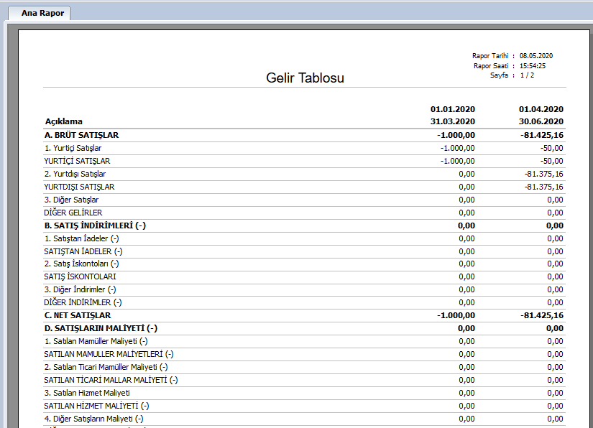Select the B. SATIŞ İNDİRİMLERİ (-) heading

click(95, 225)
